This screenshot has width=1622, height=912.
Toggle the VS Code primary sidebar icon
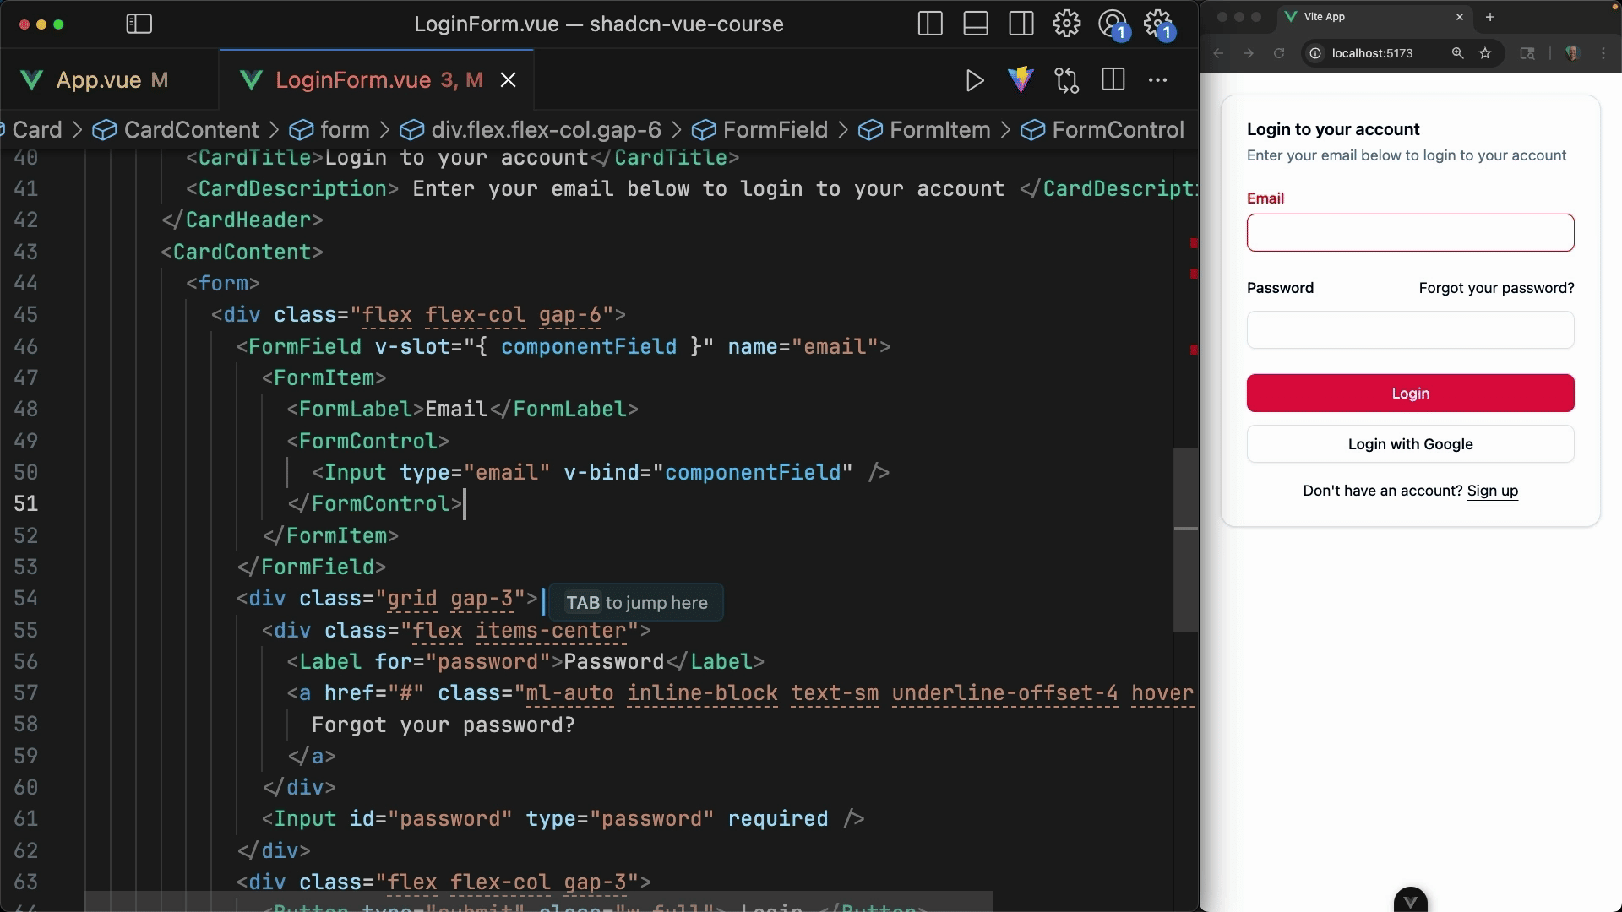tap(139, 24)
